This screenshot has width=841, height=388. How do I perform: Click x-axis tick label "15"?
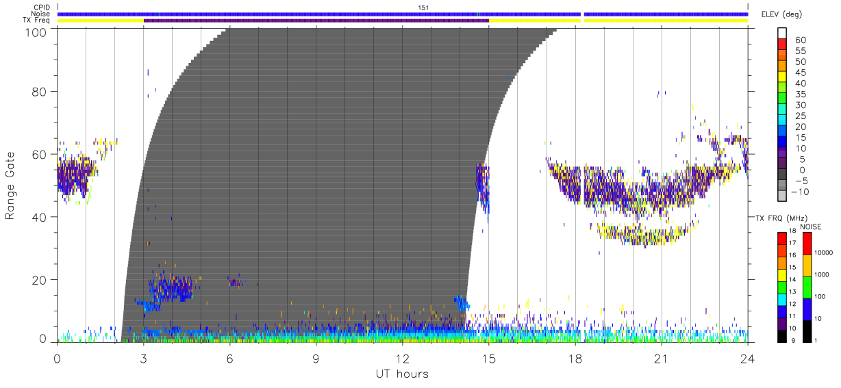click(489, 358)
